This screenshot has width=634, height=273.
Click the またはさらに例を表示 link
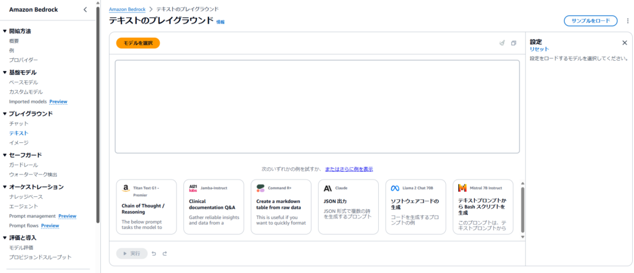pyautogui.click(x=349, y=169)
